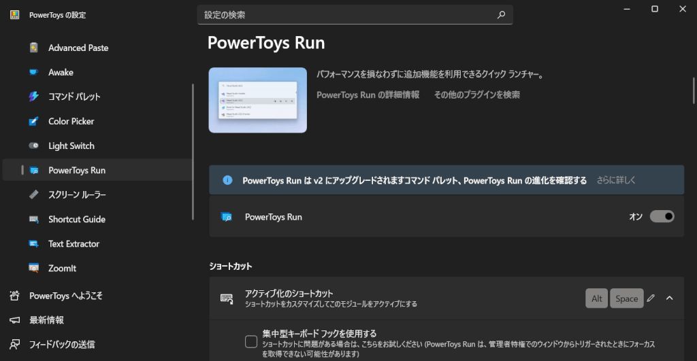Open PowerToys Run の詳細情報 link
The image size is (697, 361).
coord(368,95)
